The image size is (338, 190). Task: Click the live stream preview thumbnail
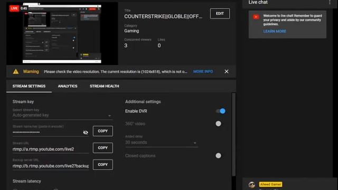(x=62, y=34)
